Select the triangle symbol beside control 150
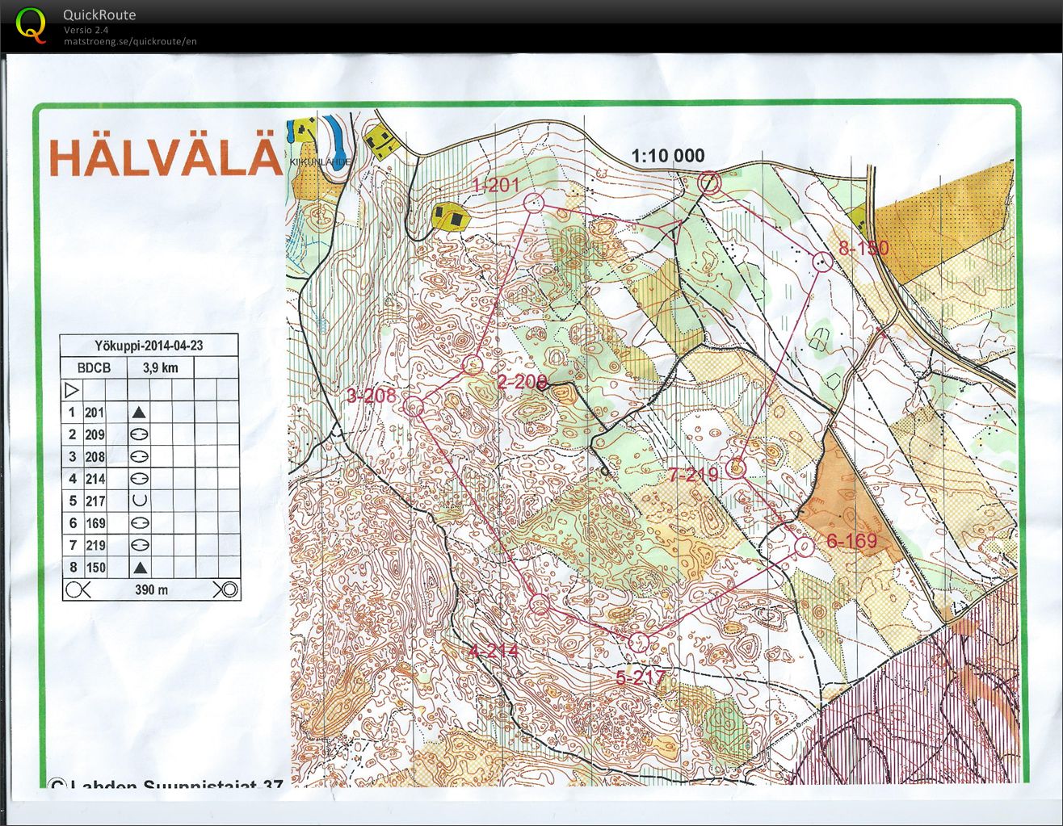 click(x=139, y=568)
